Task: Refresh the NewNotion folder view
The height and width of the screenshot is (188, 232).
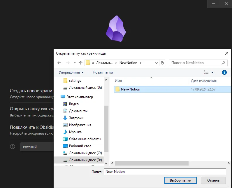Action: tap(162, 63)
